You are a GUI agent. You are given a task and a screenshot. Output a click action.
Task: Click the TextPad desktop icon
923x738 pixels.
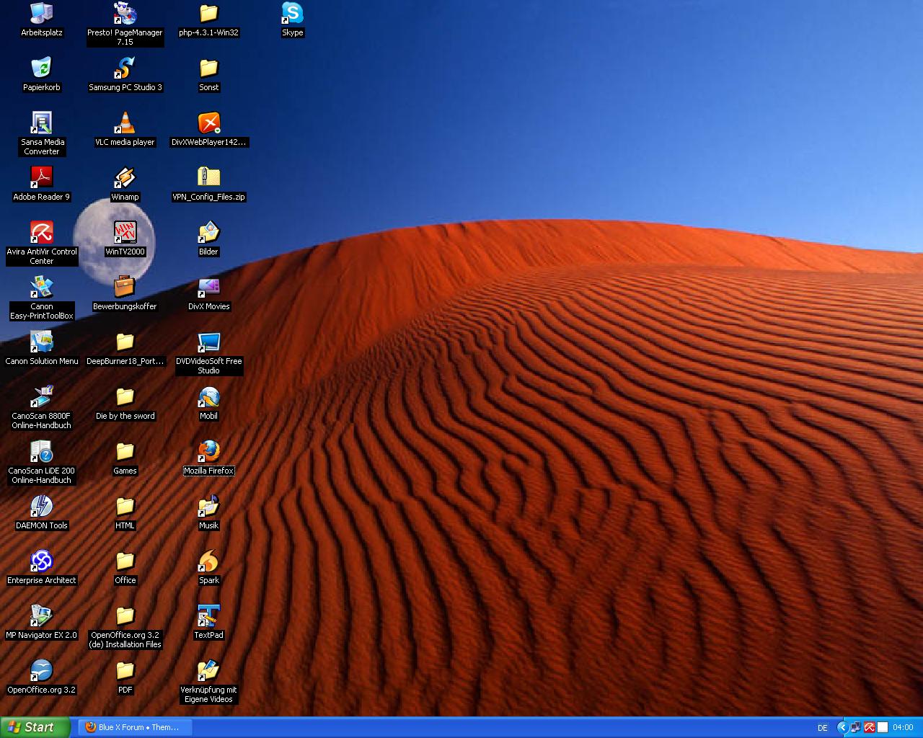coord(208,616)
